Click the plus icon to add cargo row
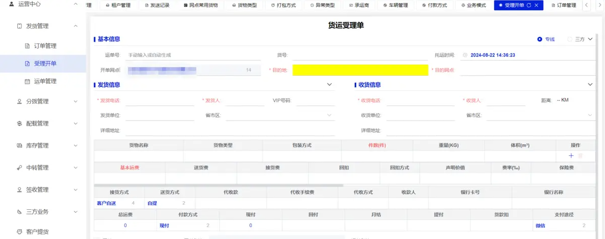The width and height of the screenshot is (605, 239). (x=571, y=156)
